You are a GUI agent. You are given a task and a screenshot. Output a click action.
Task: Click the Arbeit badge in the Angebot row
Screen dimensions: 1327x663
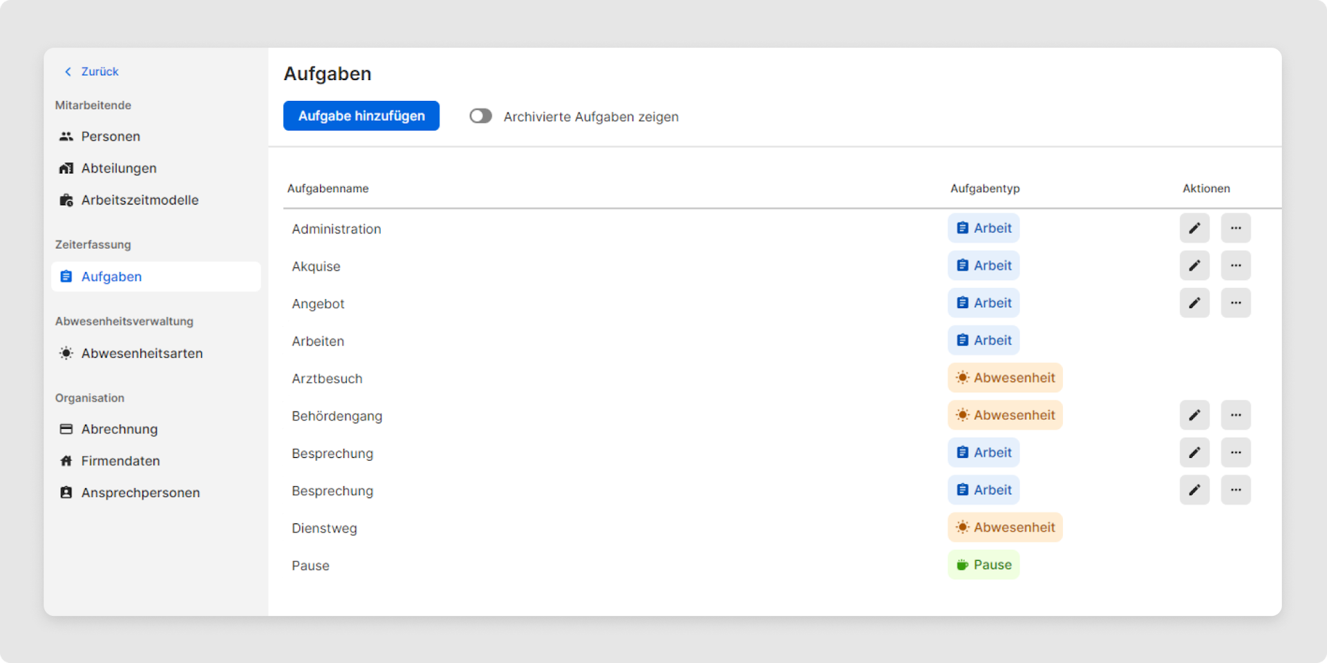984,302
